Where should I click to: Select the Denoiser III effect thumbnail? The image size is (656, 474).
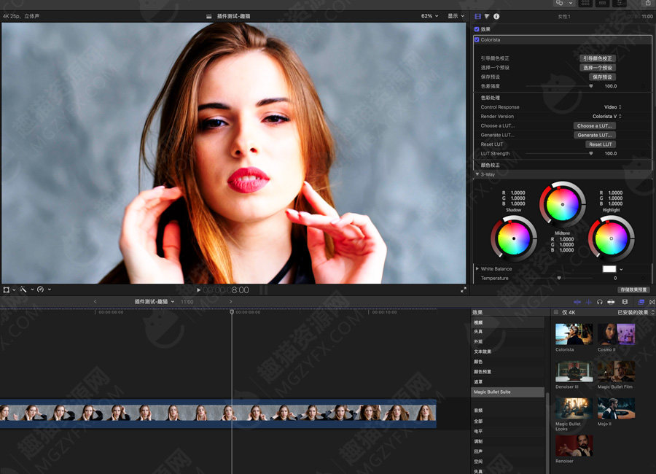pos(574,371)
